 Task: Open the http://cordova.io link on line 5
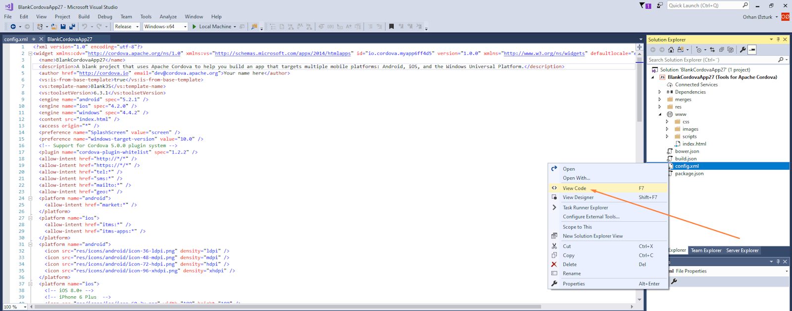point(103,73)
